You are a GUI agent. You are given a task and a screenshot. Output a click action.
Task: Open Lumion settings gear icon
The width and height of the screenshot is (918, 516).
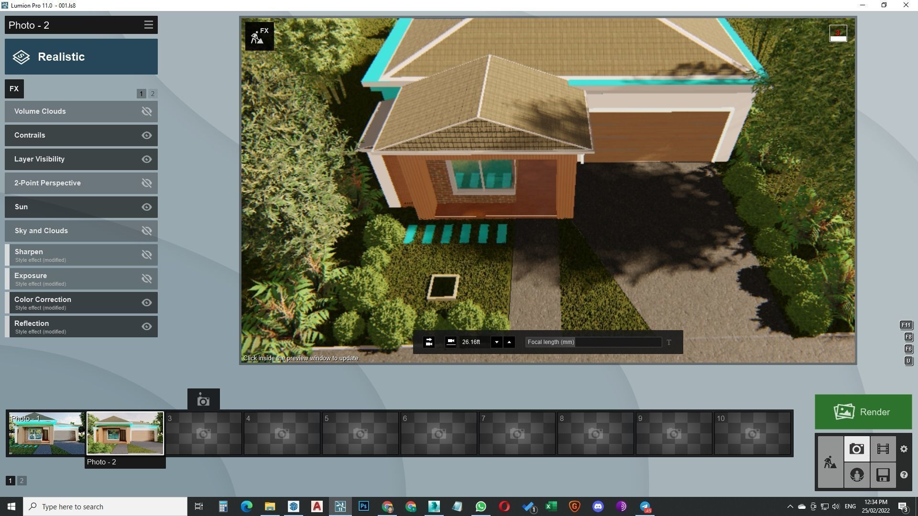pyautogui.click(x=904, y=449)
